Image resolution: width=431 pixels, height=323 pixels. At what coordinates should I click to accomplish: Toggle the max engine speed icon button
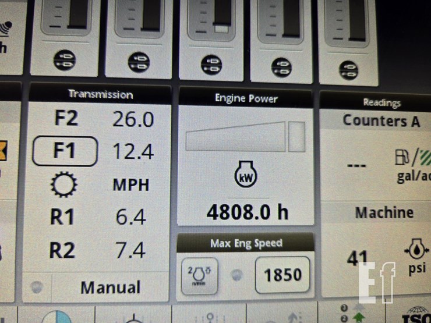tap(200, 276)
